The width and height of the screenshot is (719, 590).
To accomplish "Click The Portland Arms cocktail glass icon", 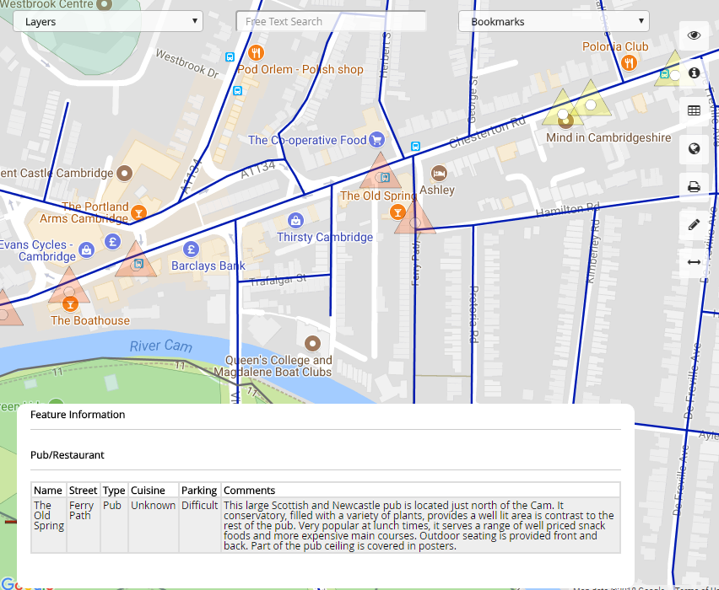I will [x=138, y=212].
